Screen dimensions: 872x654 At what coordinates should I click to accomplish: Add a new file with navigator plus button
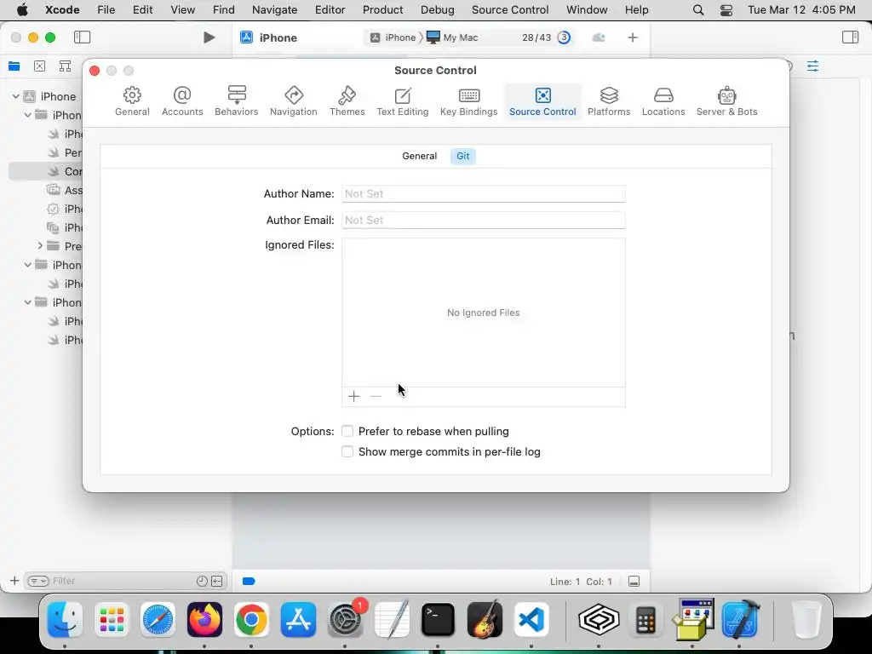coord(14,581)
